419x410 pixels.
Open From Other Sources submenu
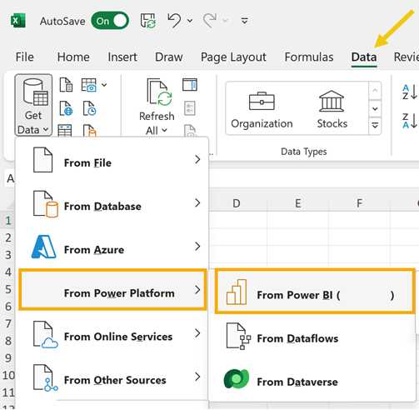tap(112, 377)
